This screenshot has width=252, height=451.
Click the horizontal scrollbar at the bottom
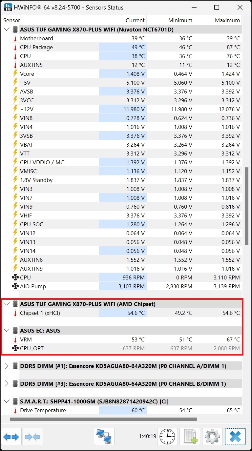103,419
